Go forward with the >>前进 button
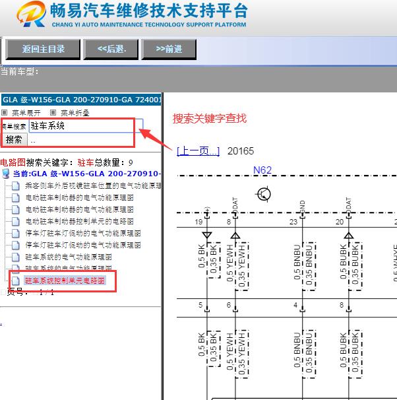The width and height of the screenshot is (397, 400). 169,50
